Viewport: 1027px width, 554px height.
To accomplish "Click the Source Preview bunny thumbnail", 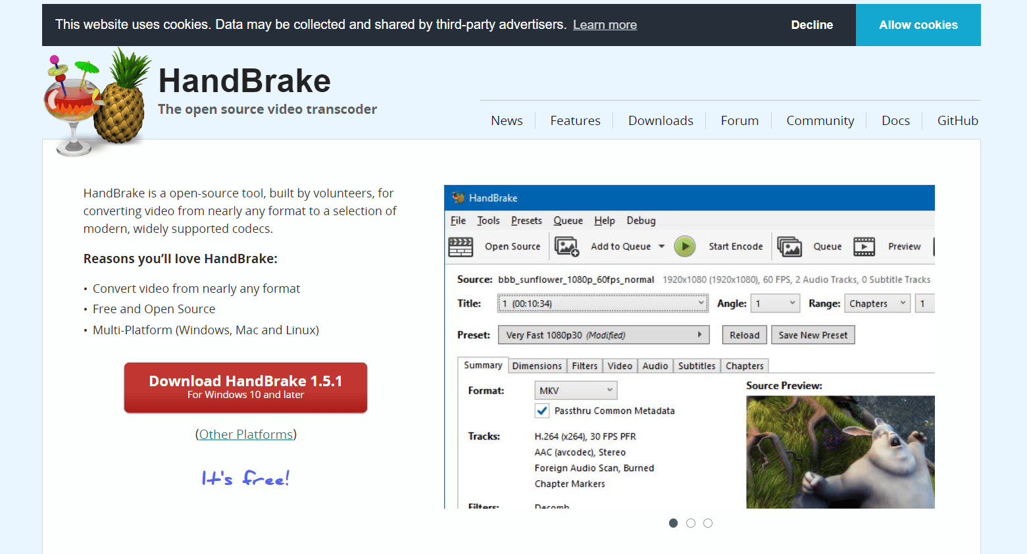I will pyautogui.click(x=840, y=451).
